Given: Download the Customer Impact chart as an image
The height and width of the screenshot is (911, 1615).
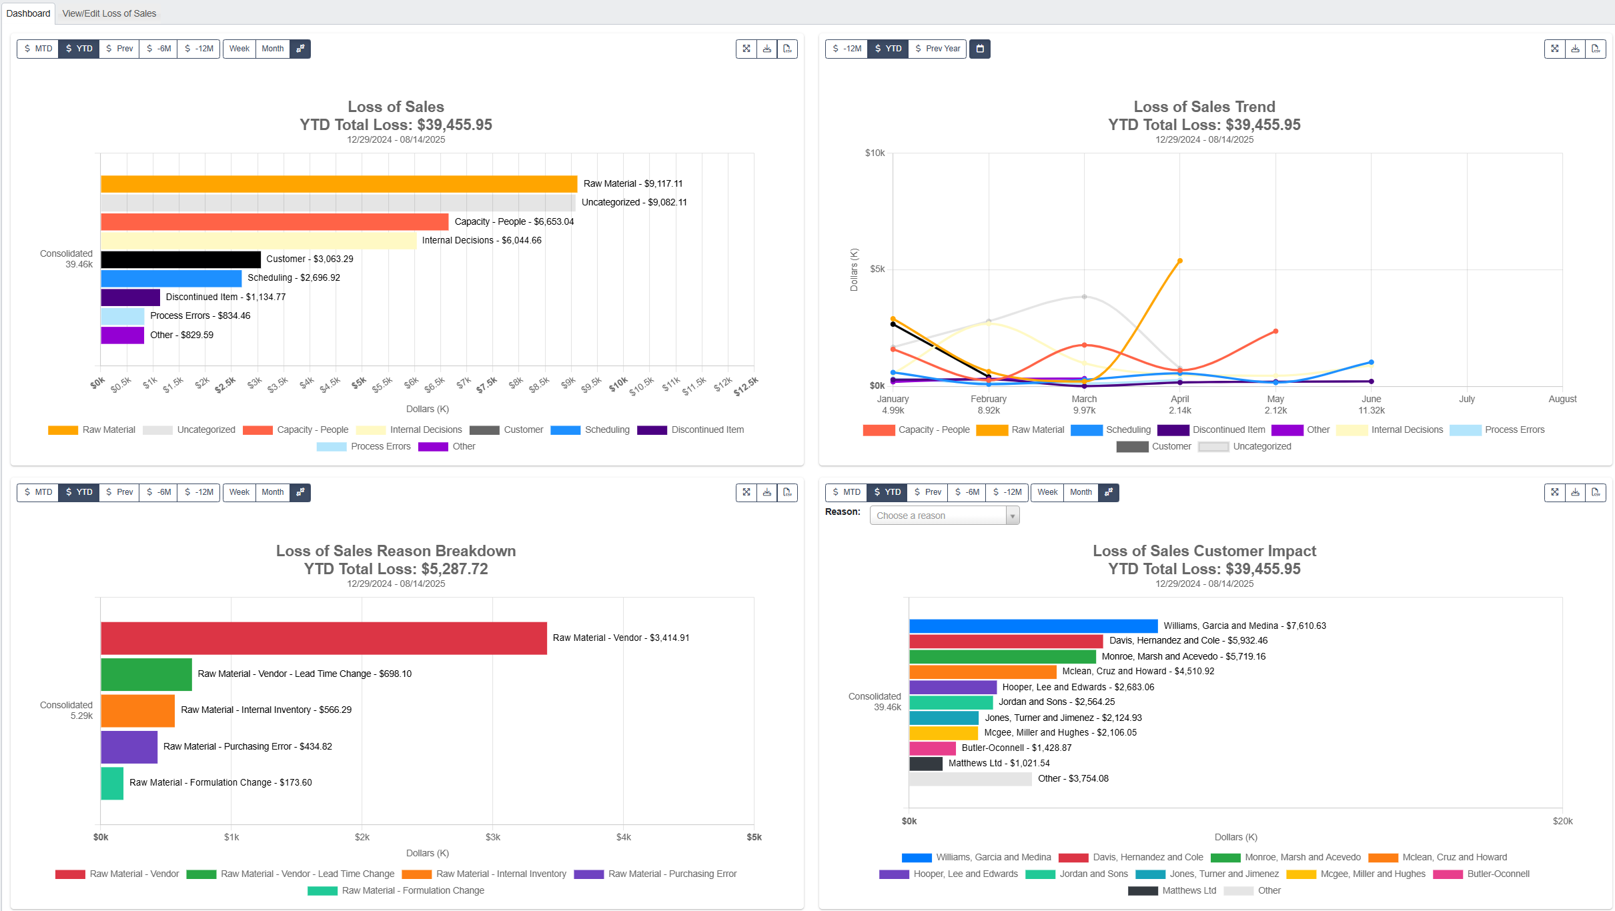Looking at the screenshot, I should [1575, 492].
